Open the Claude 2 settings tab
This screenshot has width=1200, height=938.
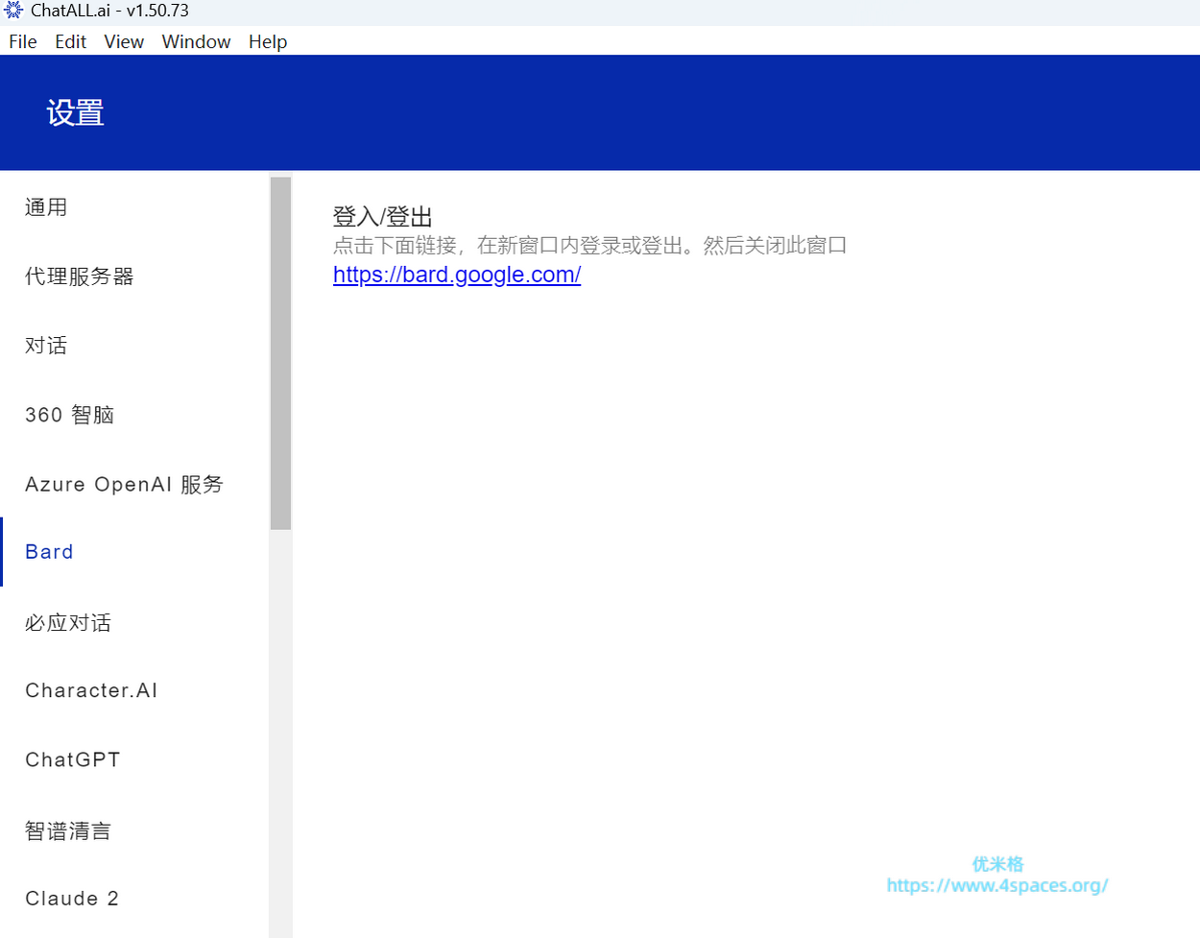click(72, 899)
